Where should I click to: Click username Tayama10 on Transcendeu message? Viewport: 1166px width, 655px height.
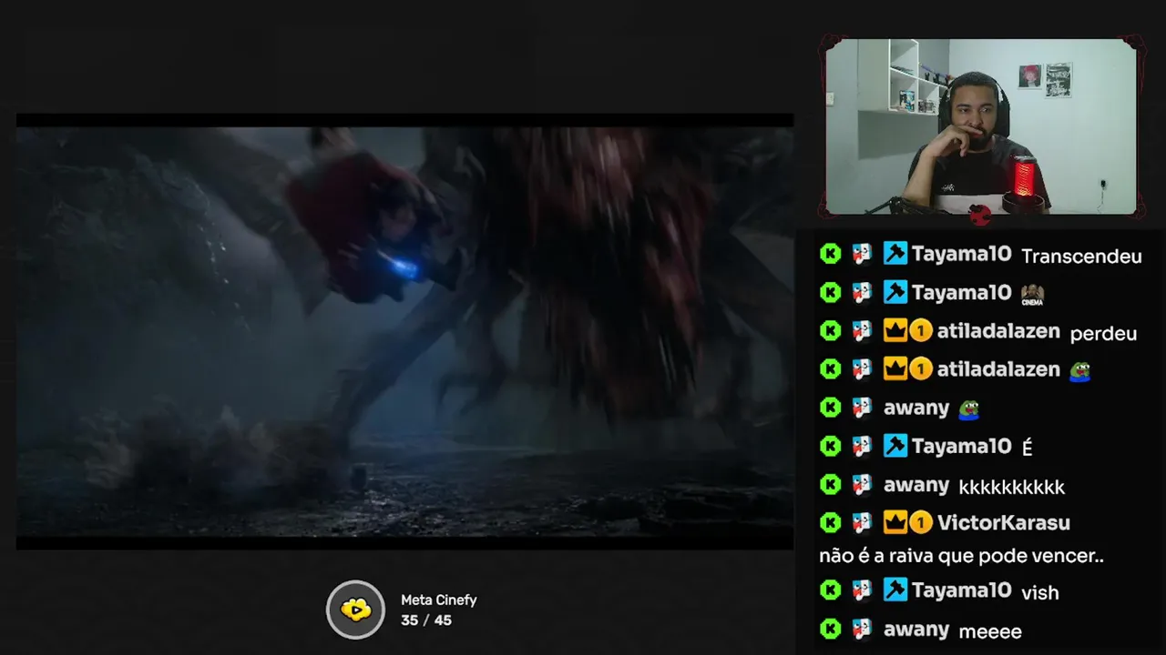(961, 255)
